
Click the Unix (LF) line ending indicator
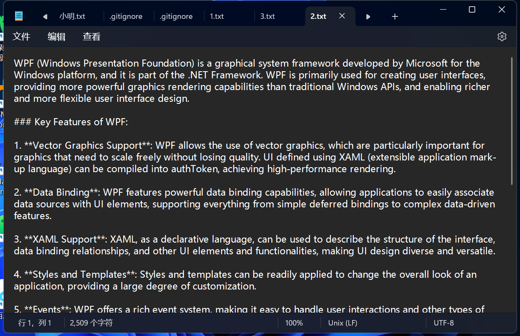pos(342,323)
